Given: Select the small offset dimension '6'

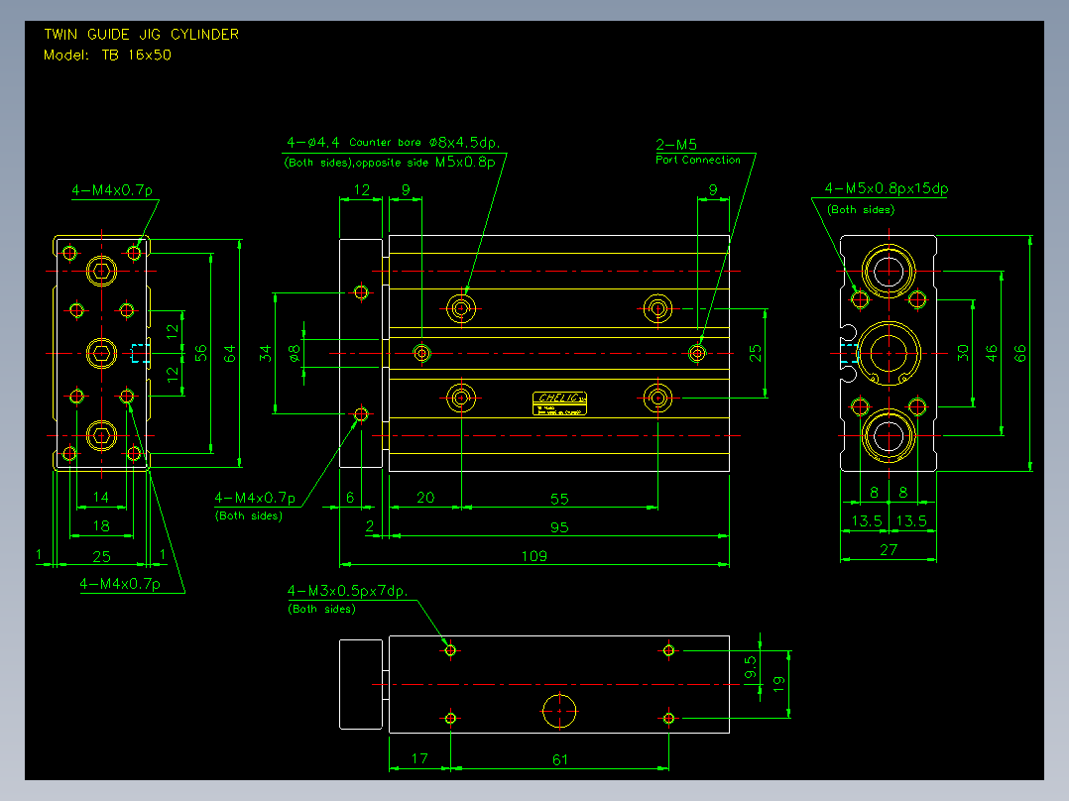Looking at the screenshot, I should (x=350, y=498).
